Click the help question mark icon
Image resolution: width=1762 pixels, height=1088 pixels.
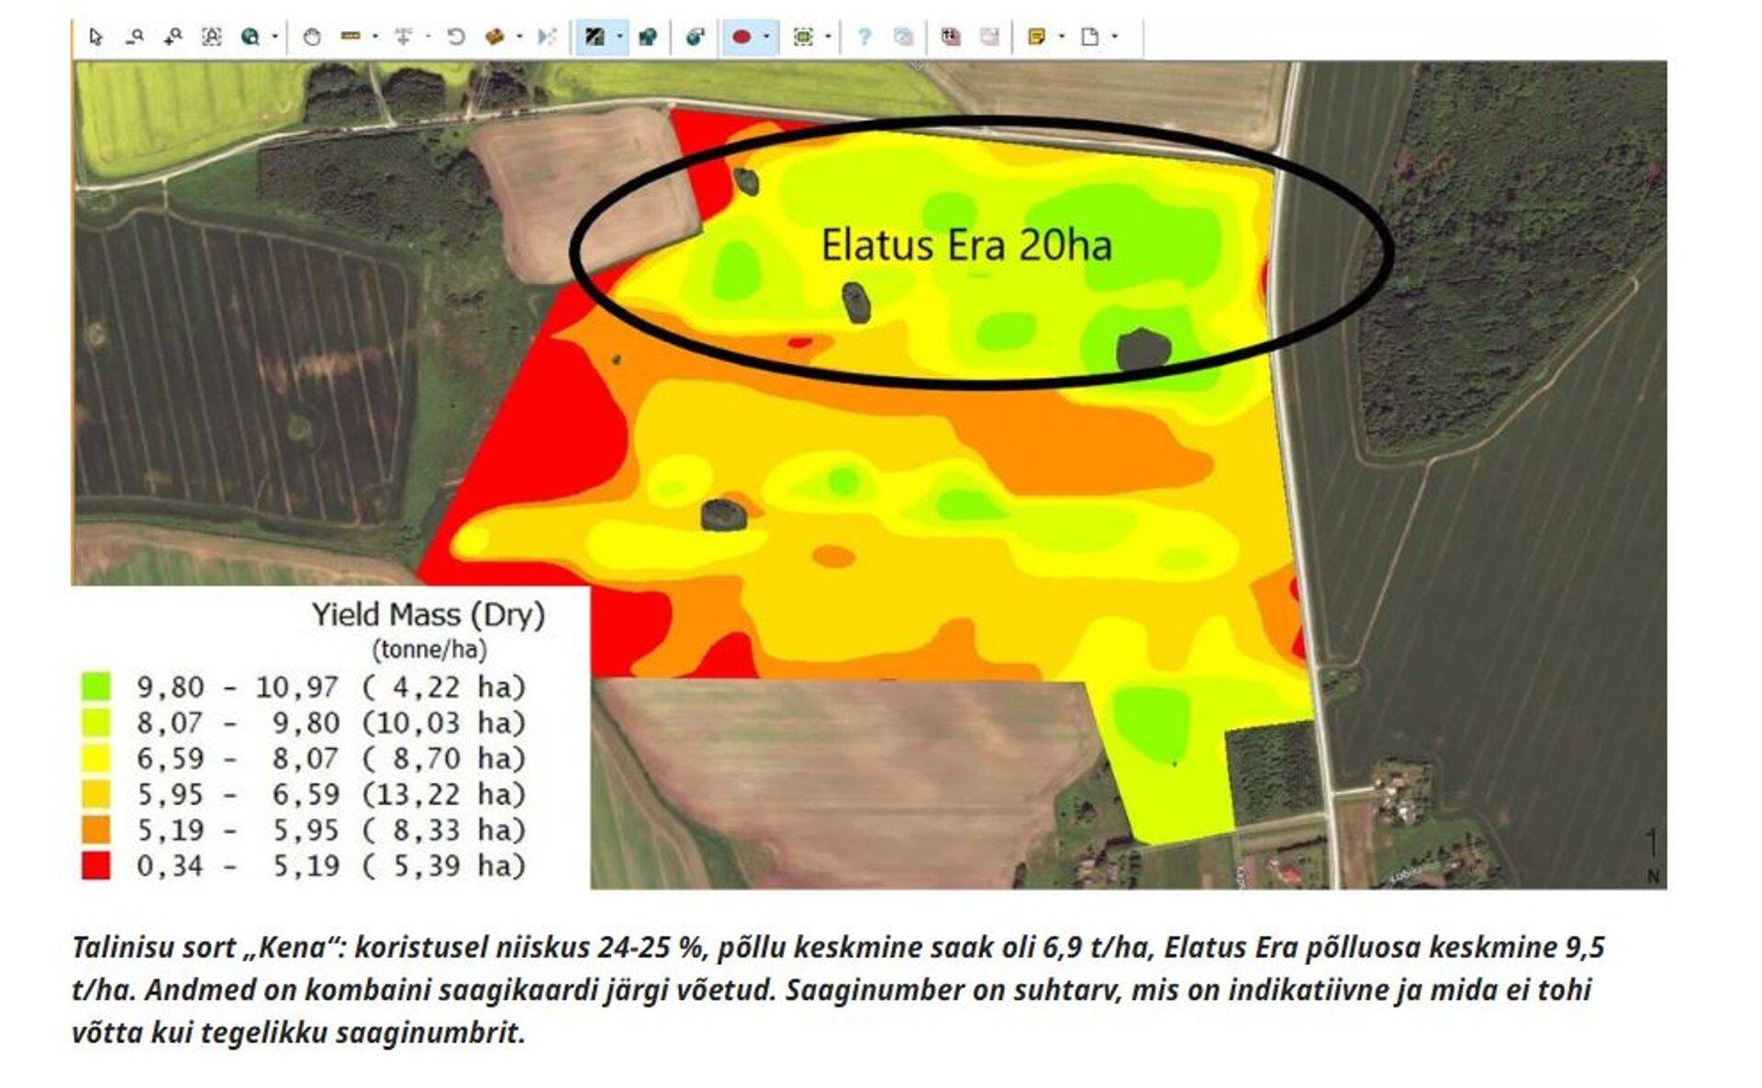864,38
